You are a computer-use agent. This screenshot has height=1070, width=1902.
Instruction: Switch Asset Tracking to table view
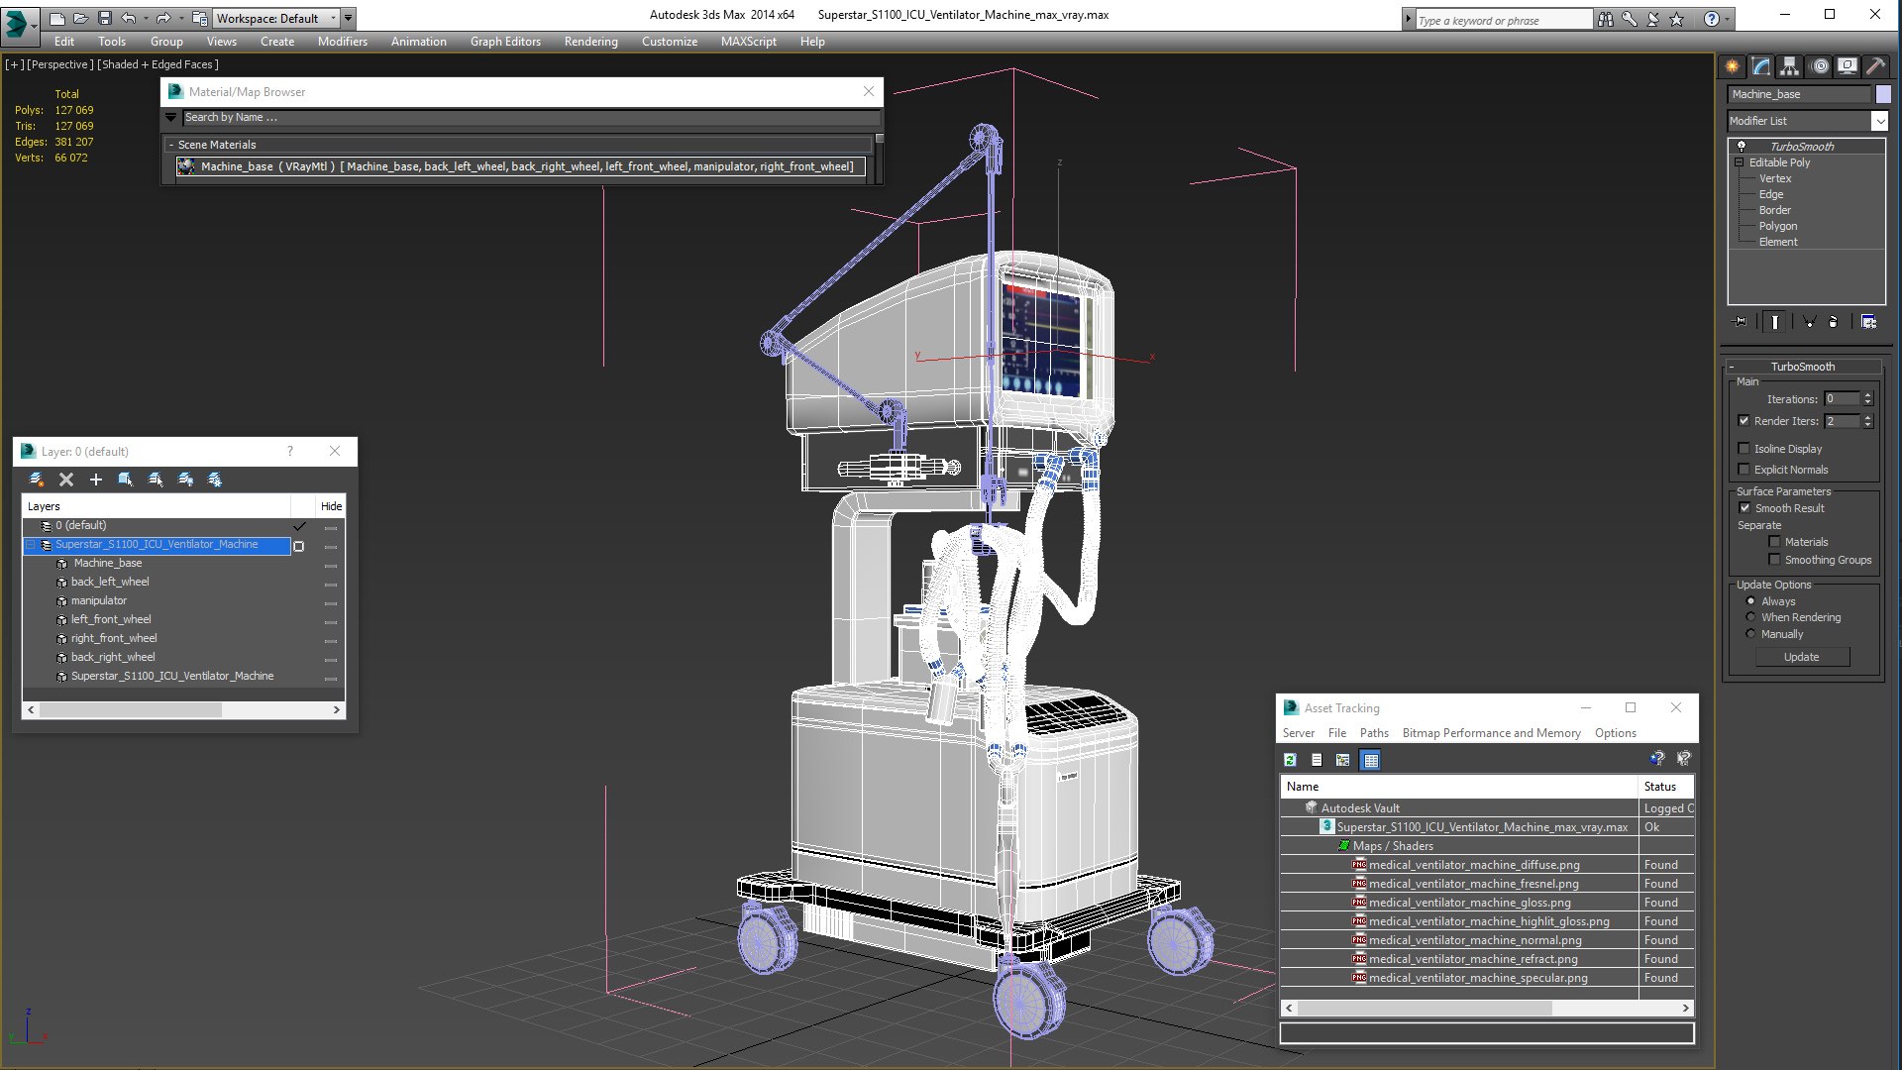click(x=1371, y=760)
